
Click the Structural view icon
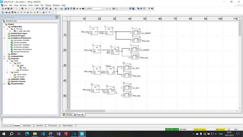4,21
